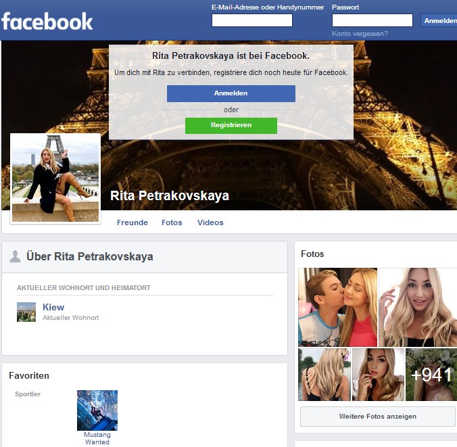Click the Anmelden button in the top header
The width and height of the screenshot is (457, 447).
[x=439, y=21]
